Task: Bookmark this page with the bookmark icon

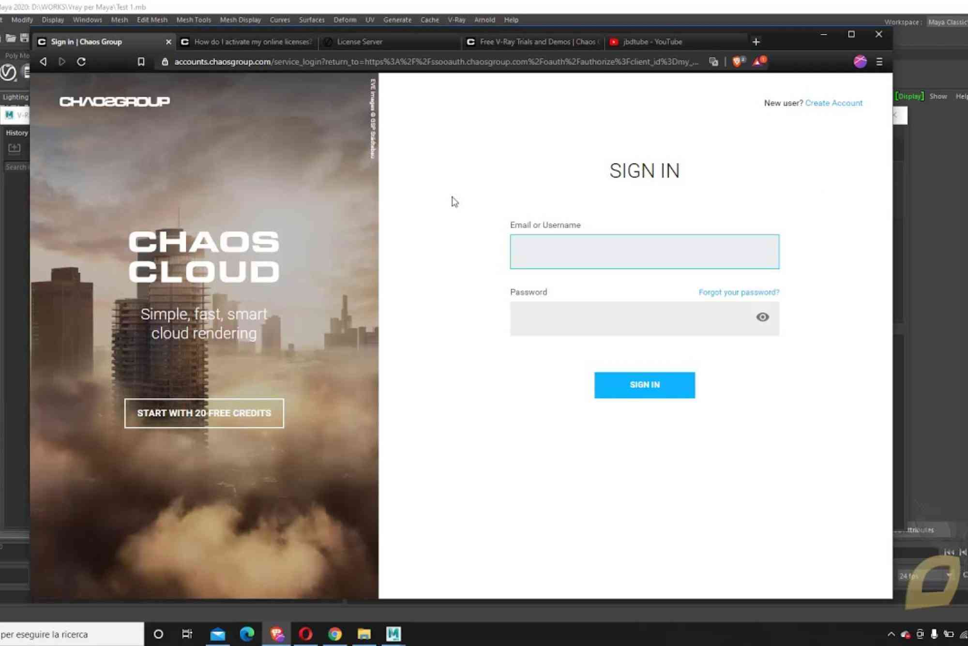Action: [141, 61]
